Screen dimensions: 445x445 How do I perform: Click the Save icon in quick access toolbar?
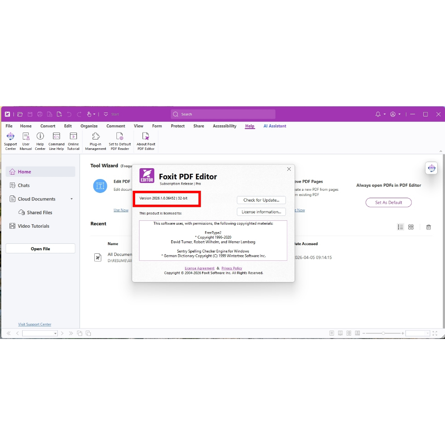[30, 114]
